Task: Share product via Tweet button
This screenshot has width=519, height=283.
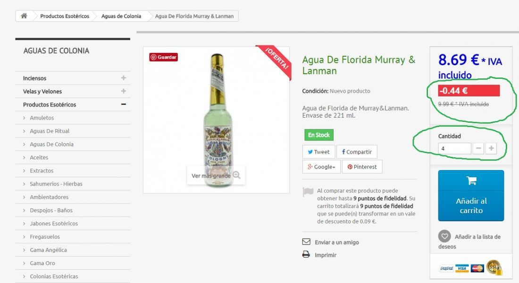Action: [318, 152]
